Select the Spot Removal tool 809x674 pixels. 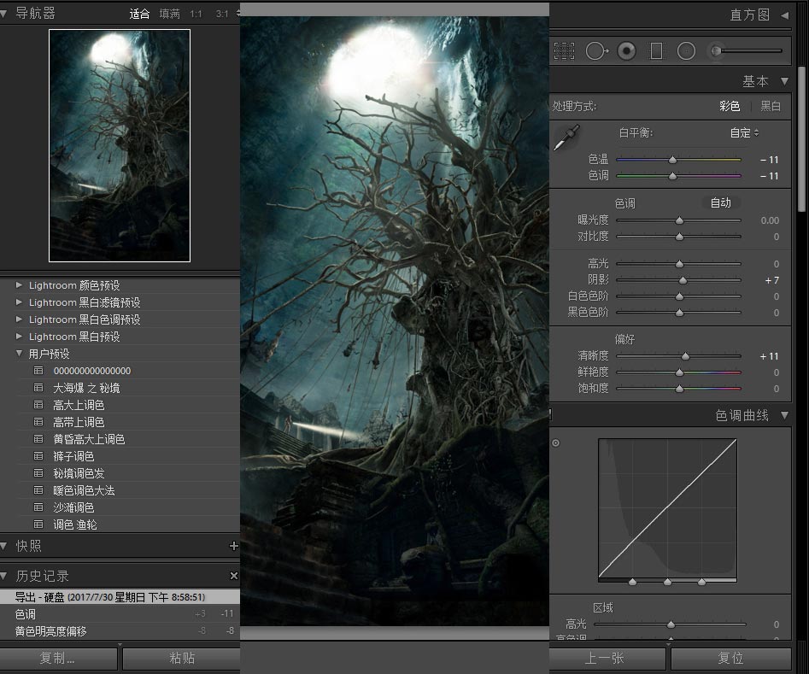point(596,50)
